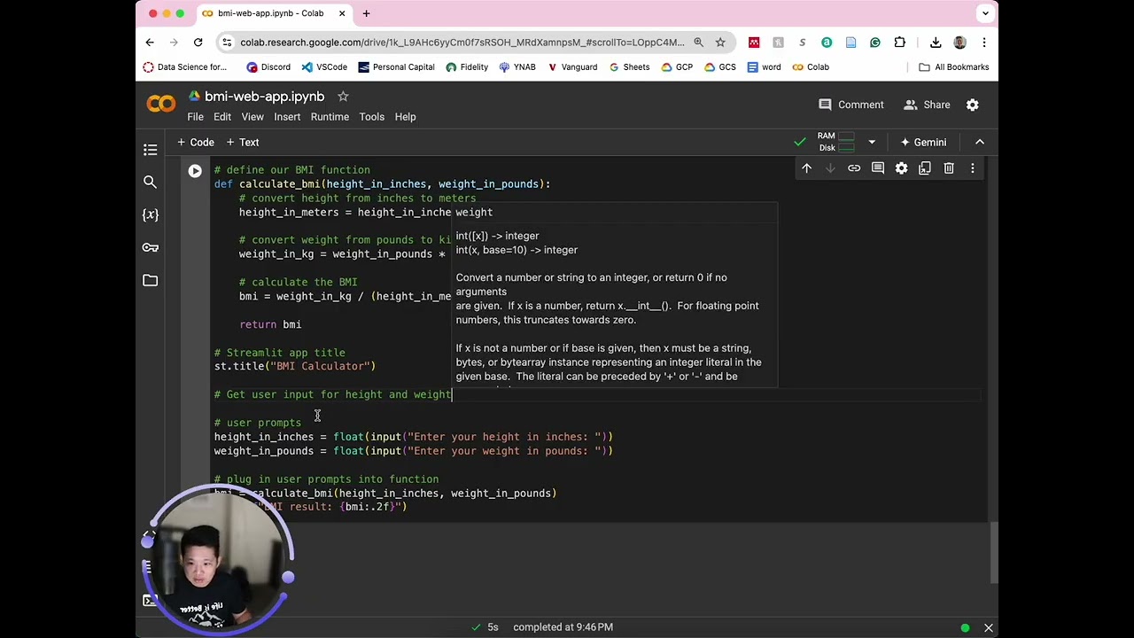Open the YNAB bookmark
The height and width of the screenshot is (638, 1134).
click(517, 66)
